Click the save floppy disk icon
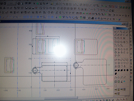 click(2, 4)
